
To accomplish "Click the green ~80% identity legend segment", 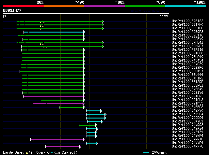I will coord(145,6).
